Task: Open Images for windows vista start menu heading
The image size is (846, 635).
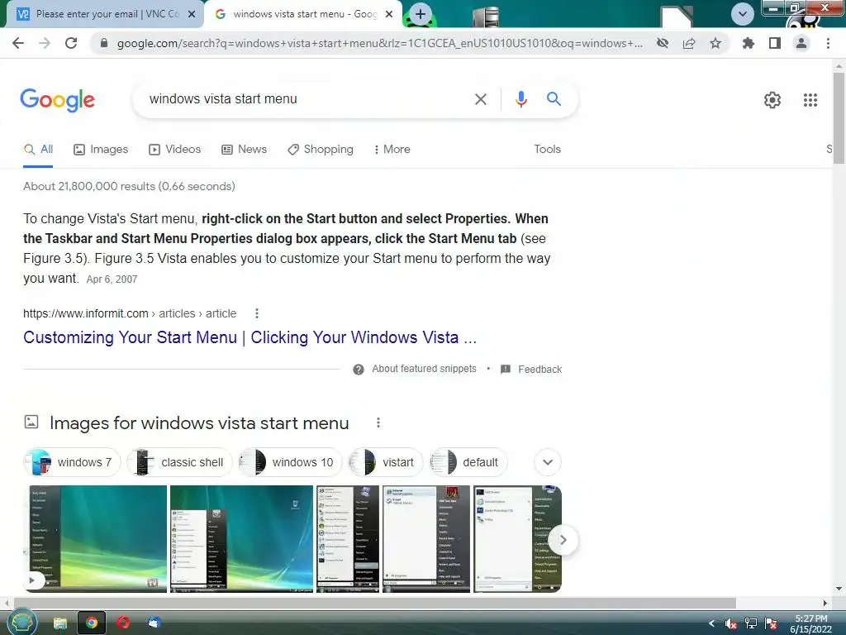Action: click(x=199, y=423)
